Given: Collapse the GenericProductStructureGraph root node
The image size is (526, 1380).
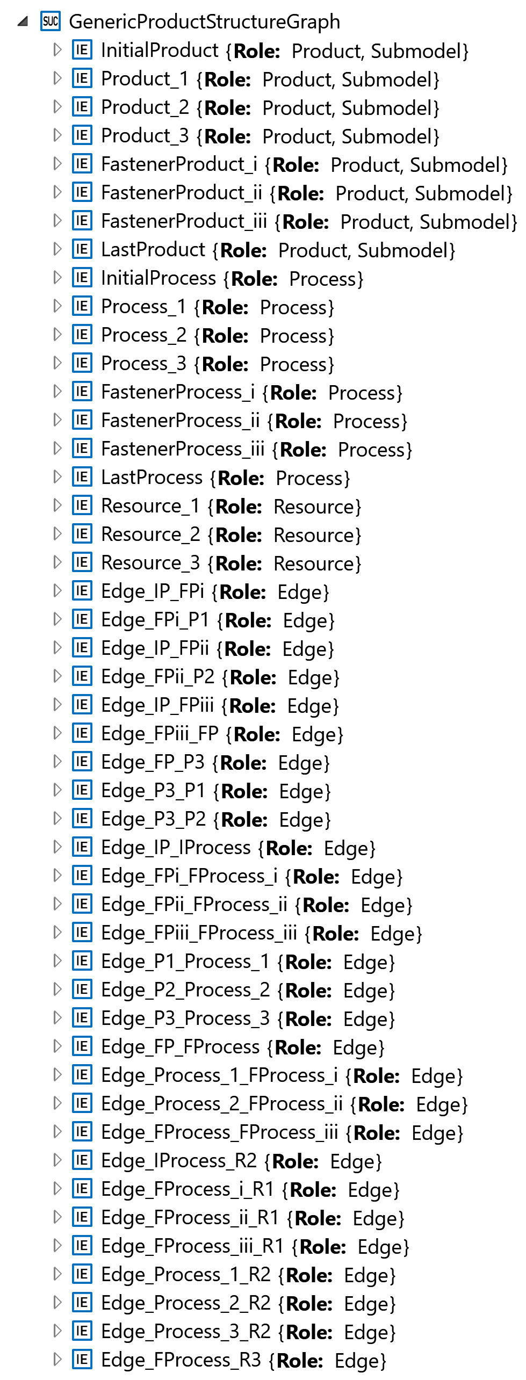Looking at the screenshot, I should point(22,22).
